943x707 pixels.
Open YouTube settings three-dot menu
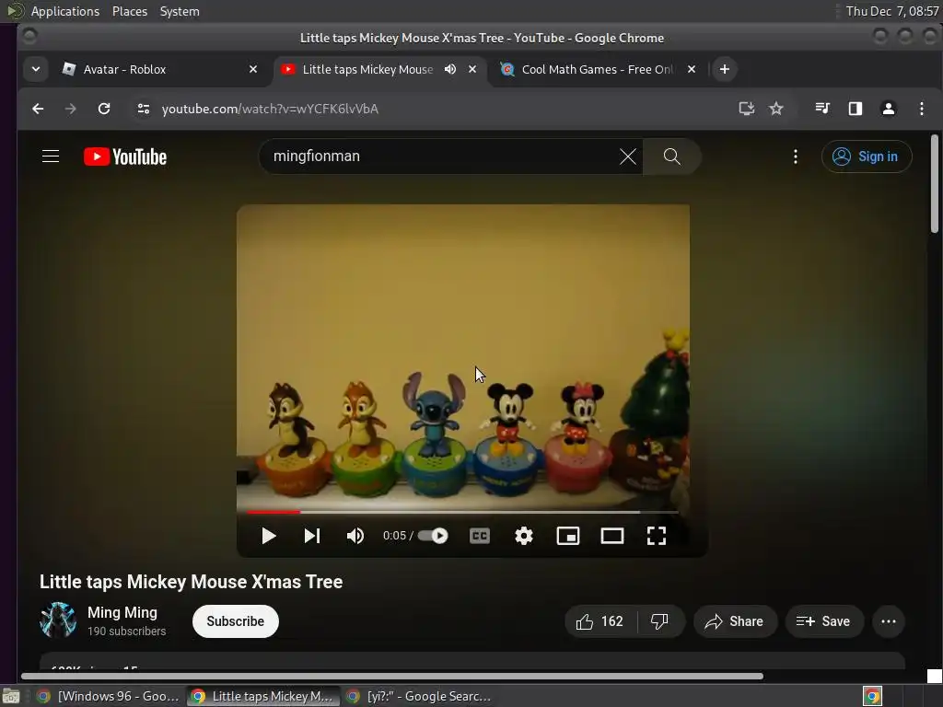tap(795, 156)
